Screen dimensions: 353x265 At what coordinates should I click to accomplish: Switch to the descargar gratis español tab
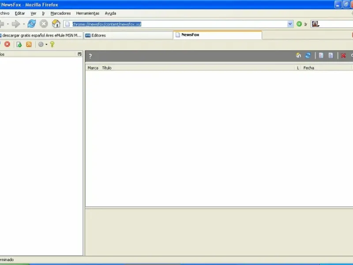click(x=41, y=35)
